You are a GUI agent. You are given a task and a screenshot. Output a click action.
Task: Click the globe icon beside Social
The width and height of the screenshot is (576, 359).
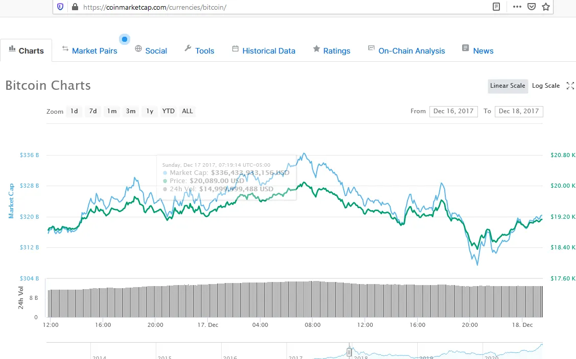point(138,48)
